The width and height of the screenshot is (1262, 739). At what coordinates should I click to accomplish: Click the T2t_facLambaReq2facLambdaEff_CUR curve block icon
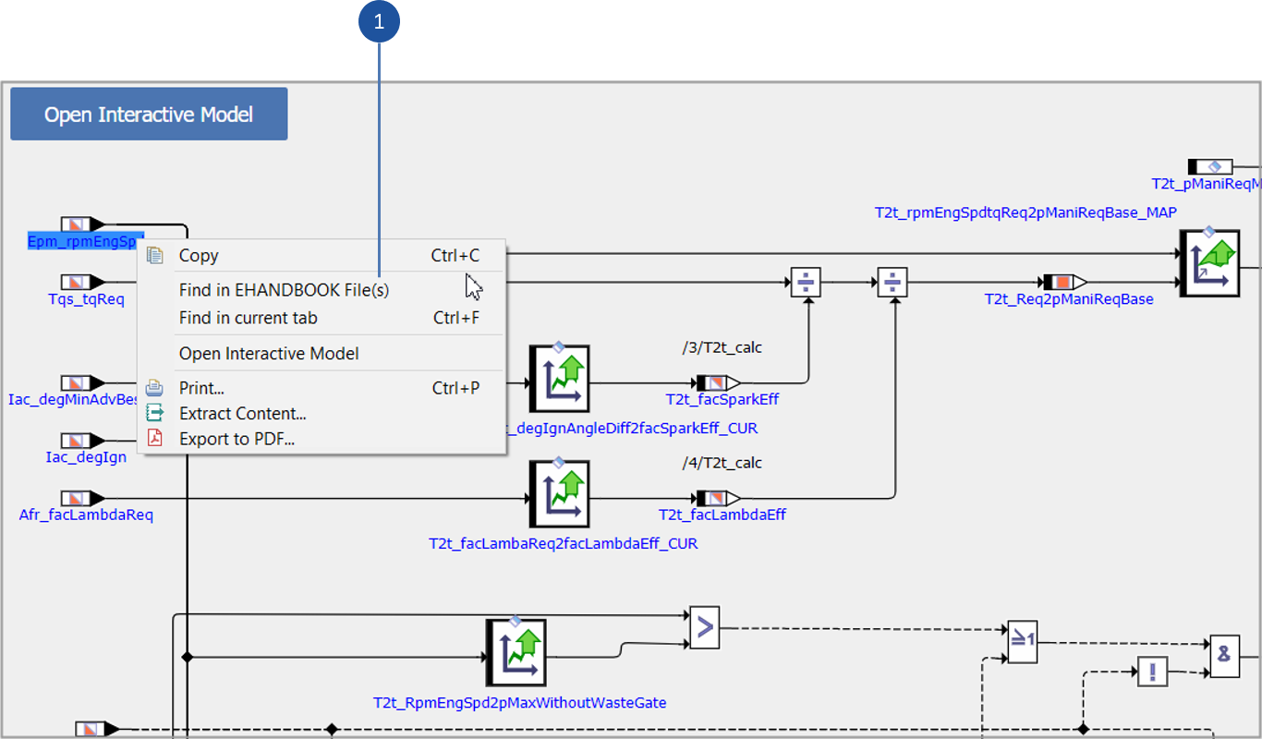click(x=559, y=493)
